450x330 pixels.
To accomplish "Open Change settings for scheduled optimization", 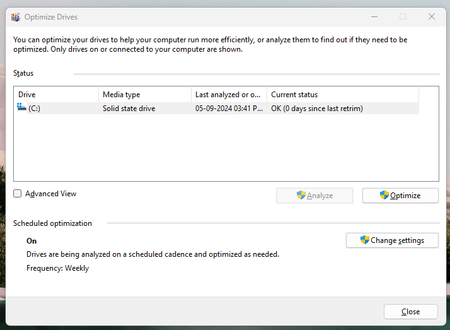I will click(392, 240).
